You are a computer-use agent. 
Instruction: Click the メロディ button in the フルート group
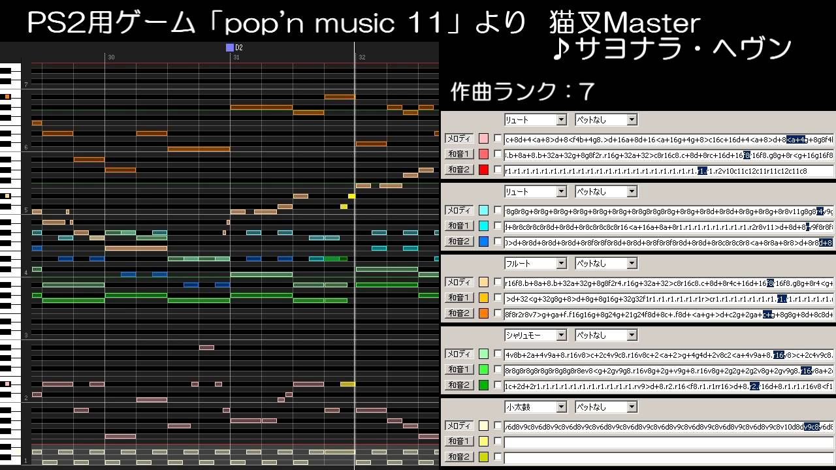[458, 282]
